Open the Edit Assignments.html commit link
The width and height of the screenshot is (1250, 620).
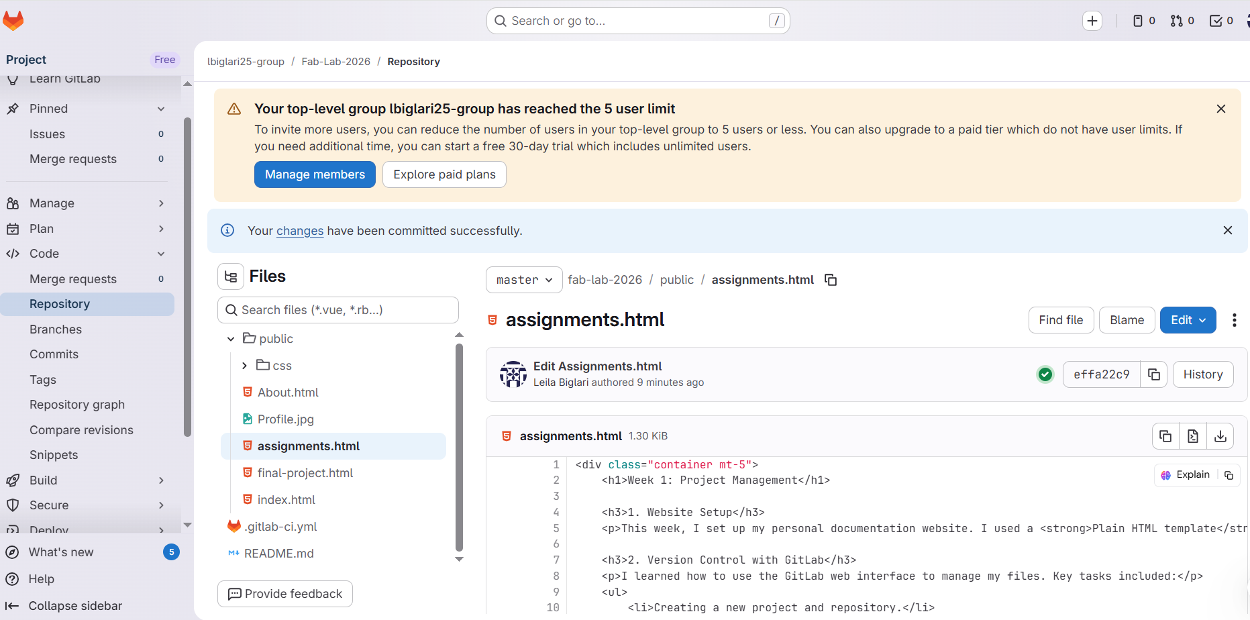(597, 366)
